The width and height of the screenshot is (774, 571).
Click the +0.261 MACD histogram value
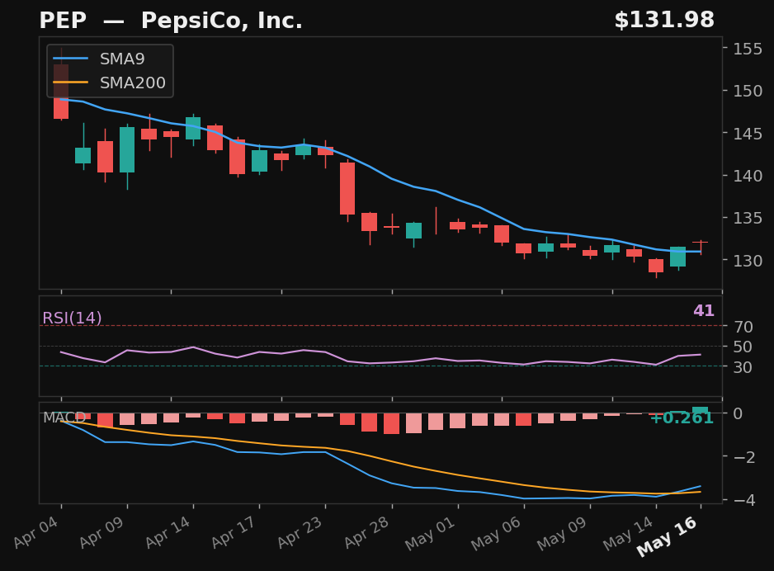pyautogui.click(x=682, y=418)
